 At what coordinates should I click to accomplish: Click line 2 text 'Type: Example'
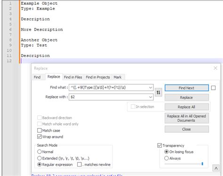coord(38,8)
